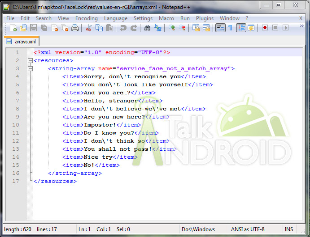This screenshot has height=237, width=310.
Task: Click the Print icon
Action: pyautogui.click(x=75, y=28)
